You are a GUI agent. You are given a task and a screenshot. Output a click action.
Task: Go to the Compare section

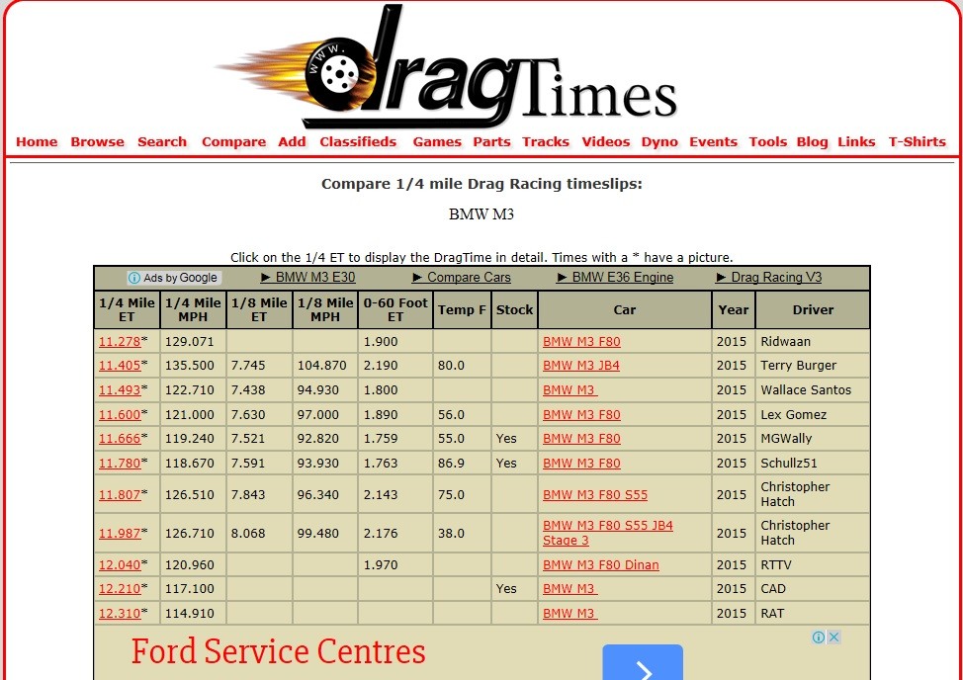pos(233,141)
